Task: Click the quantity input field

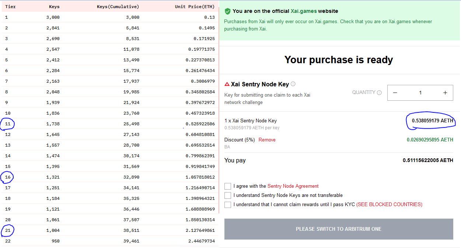Action: click(420, 93)
